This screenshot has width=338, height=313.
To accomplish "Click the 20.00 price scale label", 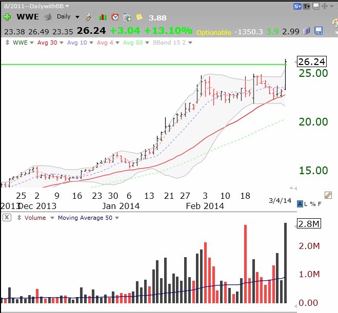I will point(313,122).
